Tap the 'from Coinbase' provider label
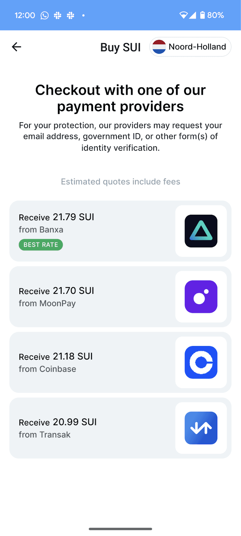Screen dimensions: 241x536 [48, 369]
